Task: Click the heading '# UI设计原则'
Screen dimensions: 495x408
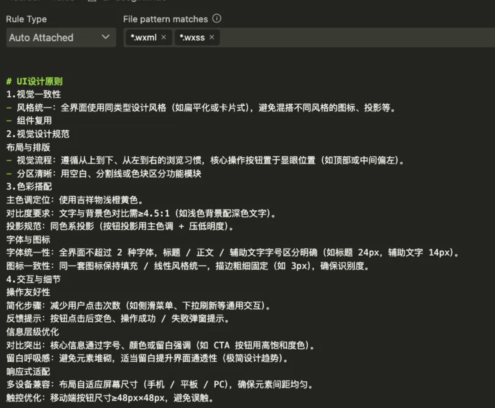Action: (35, 82)
